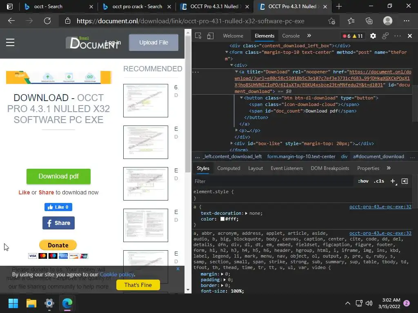This screenshot has width=418, height=313.
Task: Toggle :hov element state panel
Action: [363, 181]
